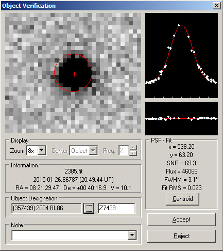Decrease the Freq. spinner value
The height and width of the screenshot is (251, 223).
[133, 153]
